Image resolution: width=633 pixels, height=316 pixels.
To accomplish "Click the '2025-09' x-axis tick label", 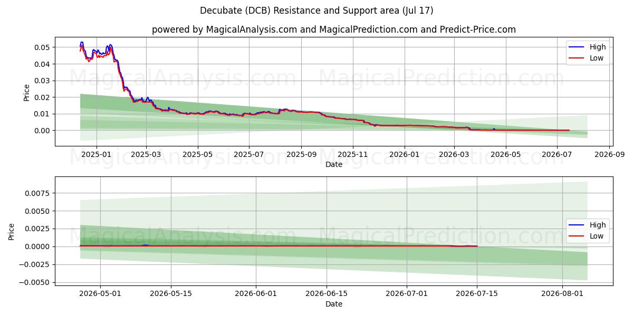I will [x=301, y=154].
